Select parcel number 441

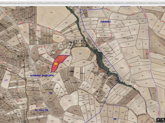[x=45, y=72]
